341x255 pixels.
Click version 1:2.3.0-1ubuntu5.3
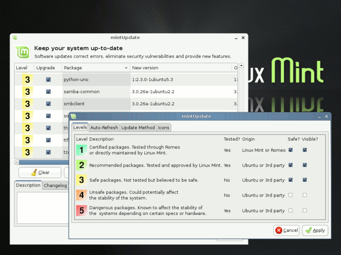click(152, 80)
